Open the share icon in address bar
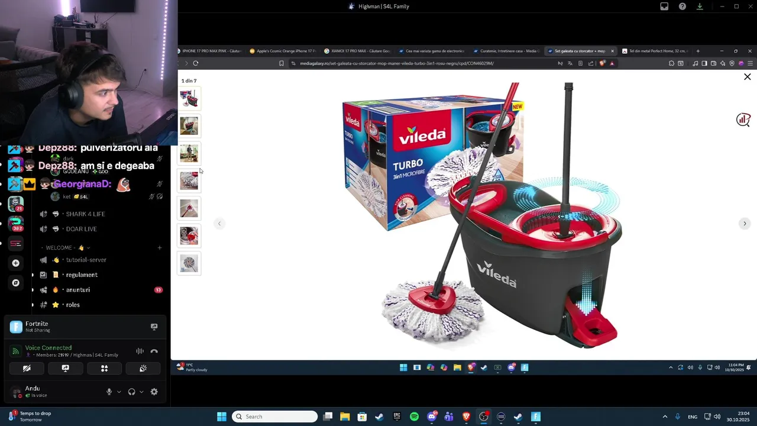The height and width of the screenshot is (426, 757). coord(590,63)
